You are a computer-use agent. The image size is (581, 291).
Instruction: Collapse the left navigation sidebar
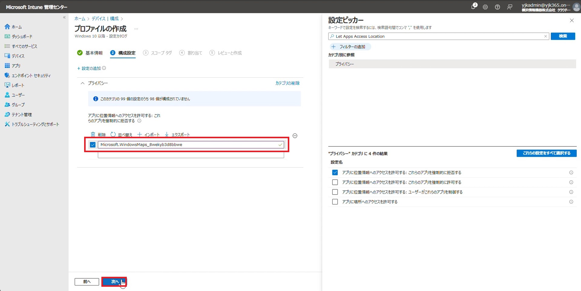click(64, 18)
